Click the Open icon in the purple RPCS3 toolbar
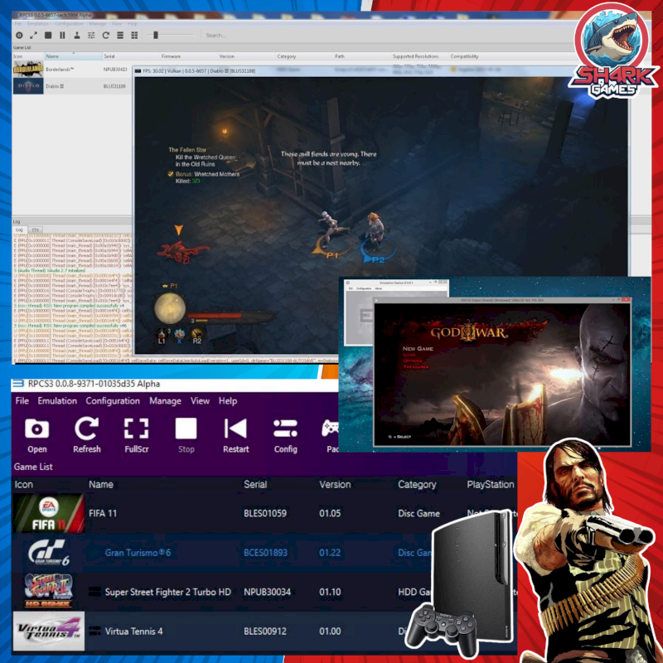Image resolution: width=663 pixels, height=663 pixels. pyautogui.click(x=37, y=436)
